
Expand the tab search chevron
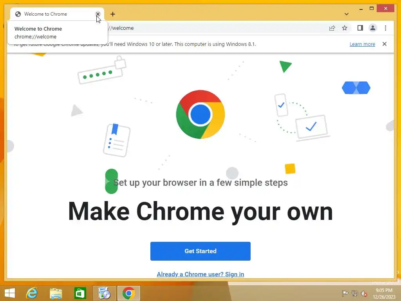click(347, 14)
